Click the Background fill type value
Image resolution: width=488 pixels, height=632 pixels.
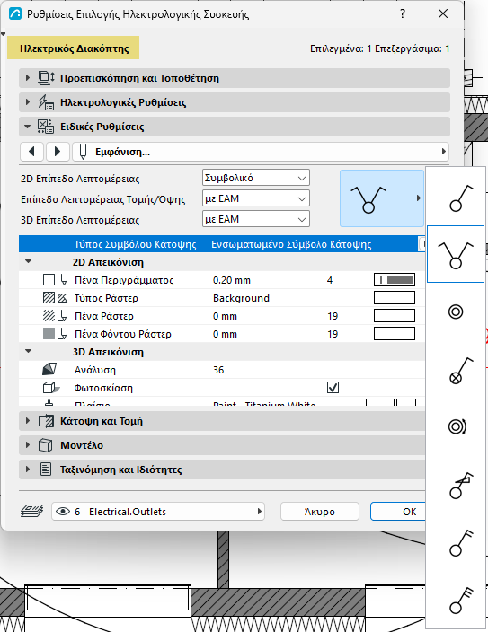pos(241,298)
